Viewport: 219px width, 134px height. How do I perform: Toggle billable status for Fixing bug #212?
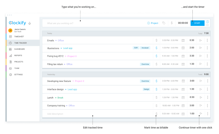[156, 56]
